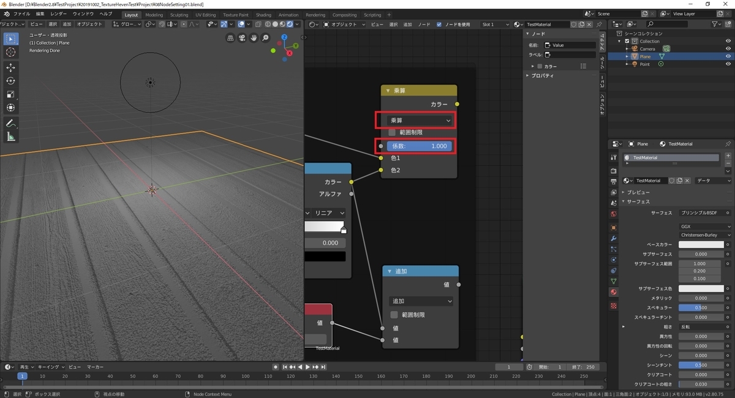The image size is (735, 398).
Task: Hide the Camera object with eye icon
Action: (x=728, y=48)
